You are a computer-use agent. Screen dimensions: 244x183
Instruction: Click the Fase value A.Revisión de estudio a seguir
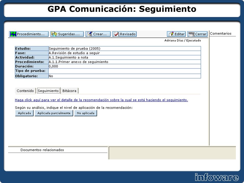[x=74, y=53]
